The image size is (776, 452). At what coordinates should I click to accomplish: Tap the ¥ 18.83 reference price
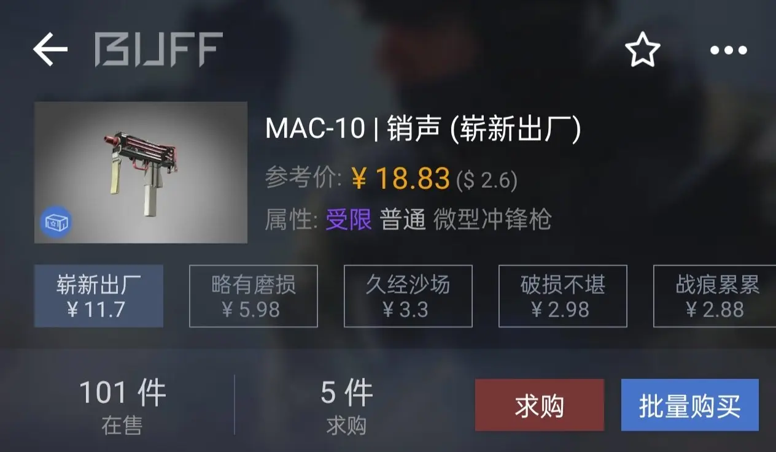pos(401,178)
